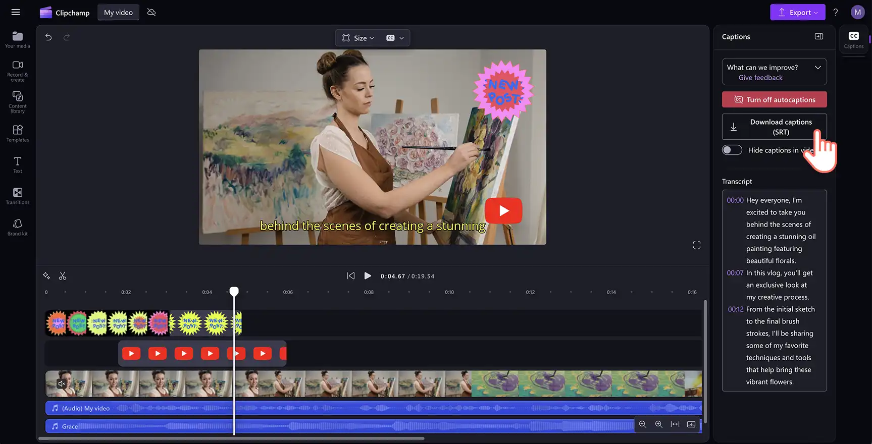Zoom in on the timeline
The width and height of the screenshot is (872, 444).
[x=658, y=424]
